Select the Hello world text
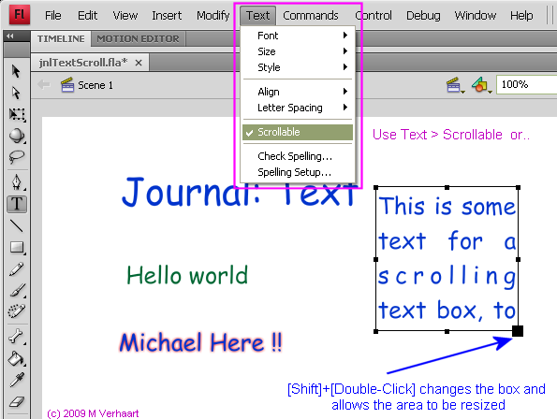557x419 pixels. pyautogui.click(x=187, y=275)
